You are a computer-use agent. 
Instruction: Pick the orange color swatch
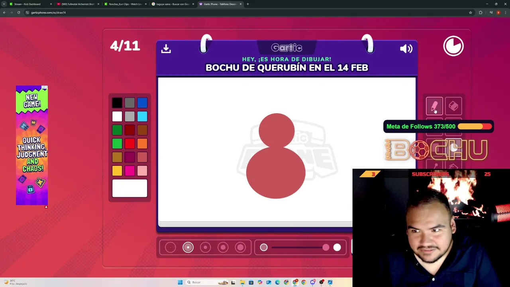[x=142, y=143]
